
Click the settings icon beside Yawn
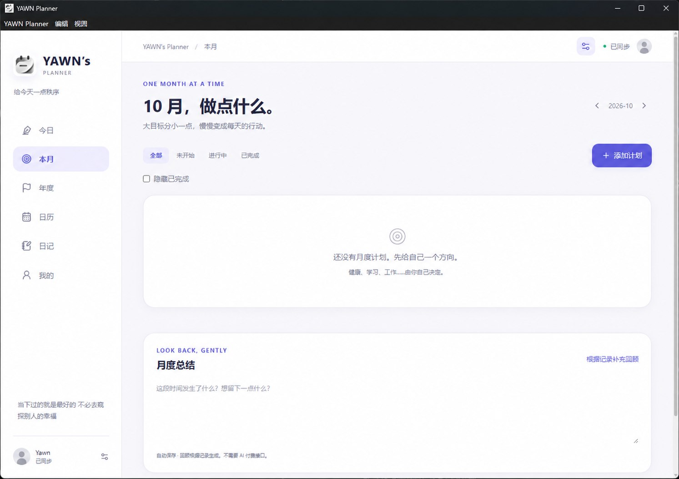tap(105, 457)
